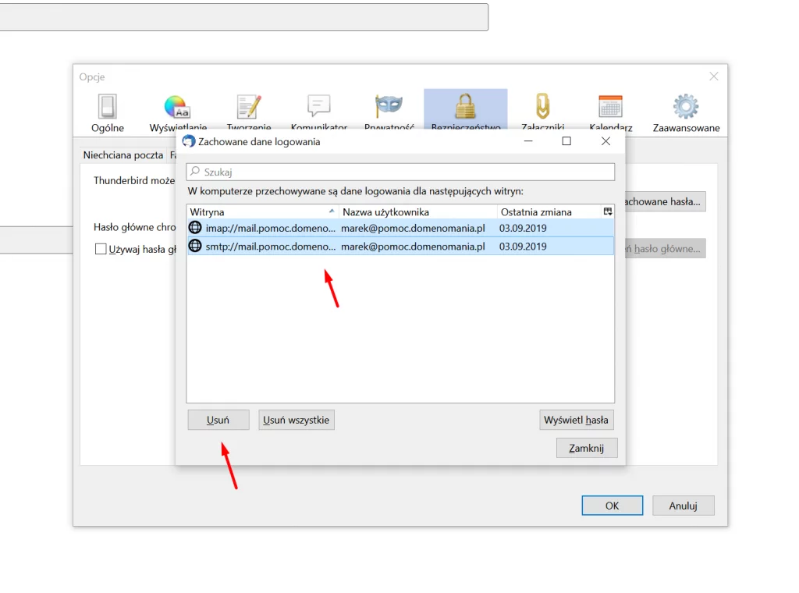Select the imap://mail.pomoc.domeno... login row
The height and width of the screenshot is (593, 799).
pyautogui.click(x=400, y=228)
